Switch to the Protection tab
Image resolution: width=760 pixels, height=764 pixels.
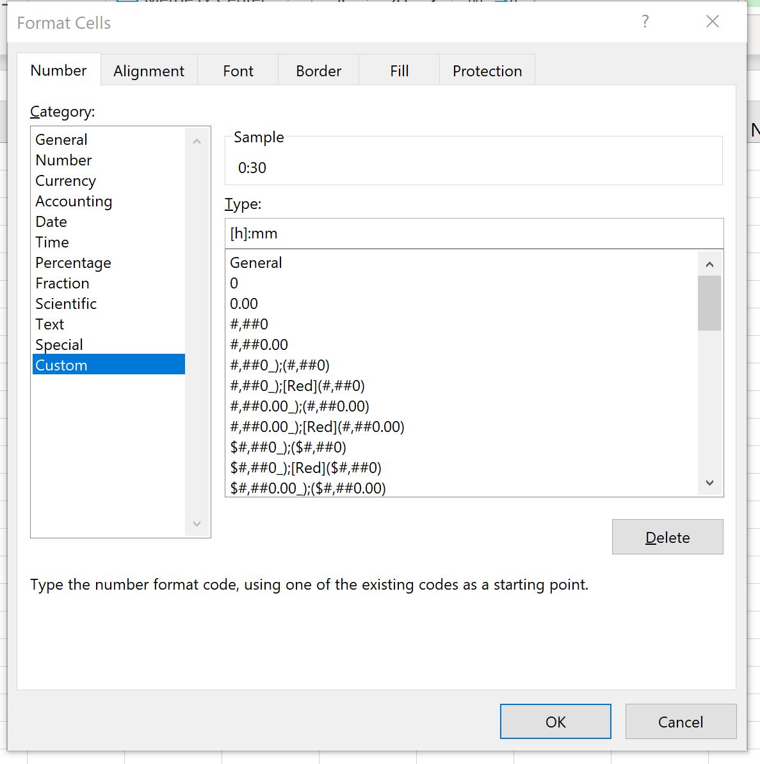487,71
